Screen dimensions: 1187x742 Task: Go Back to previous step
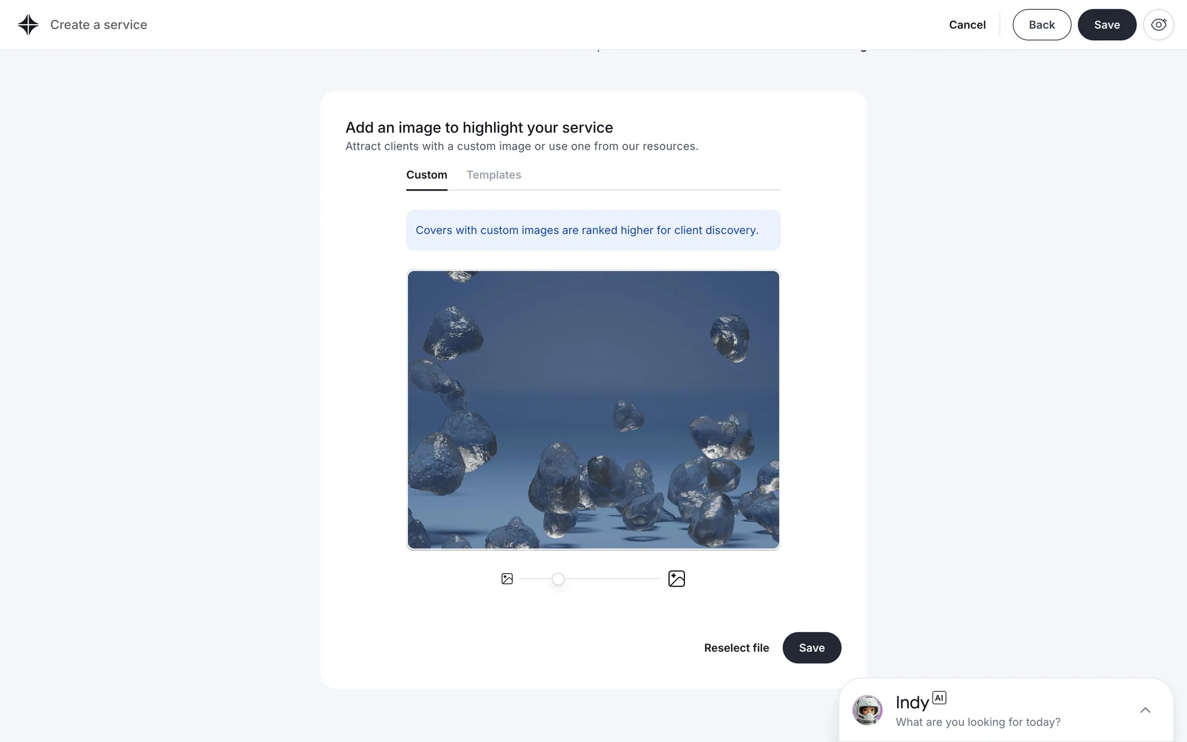pos(1041,25)
